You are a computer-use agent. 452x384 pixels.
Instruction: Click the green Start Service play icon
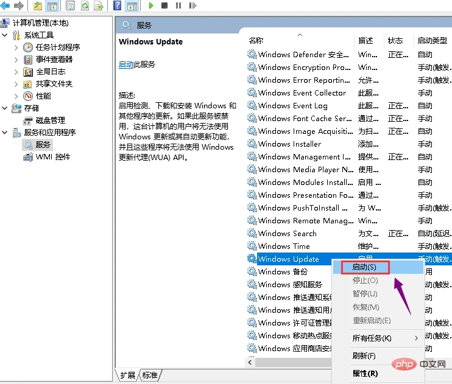point(151,5)
